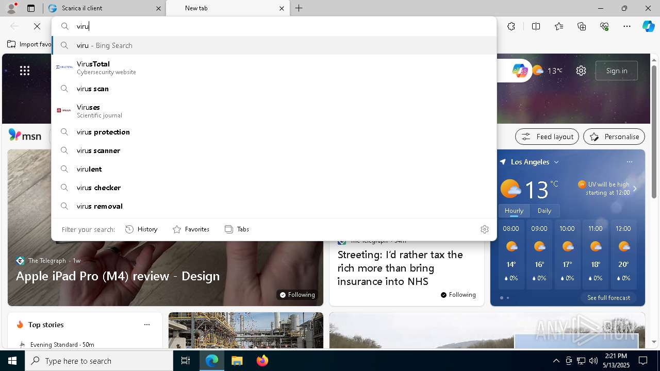Choose the "virus removal" suggestion
The width and height of the screenshot is (660, 371).
point(274,206)
